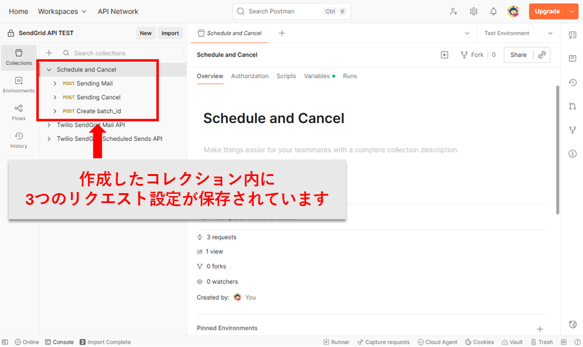Switch to the Scripts tab
Screen dimensions: 583x347
[286, 76]
